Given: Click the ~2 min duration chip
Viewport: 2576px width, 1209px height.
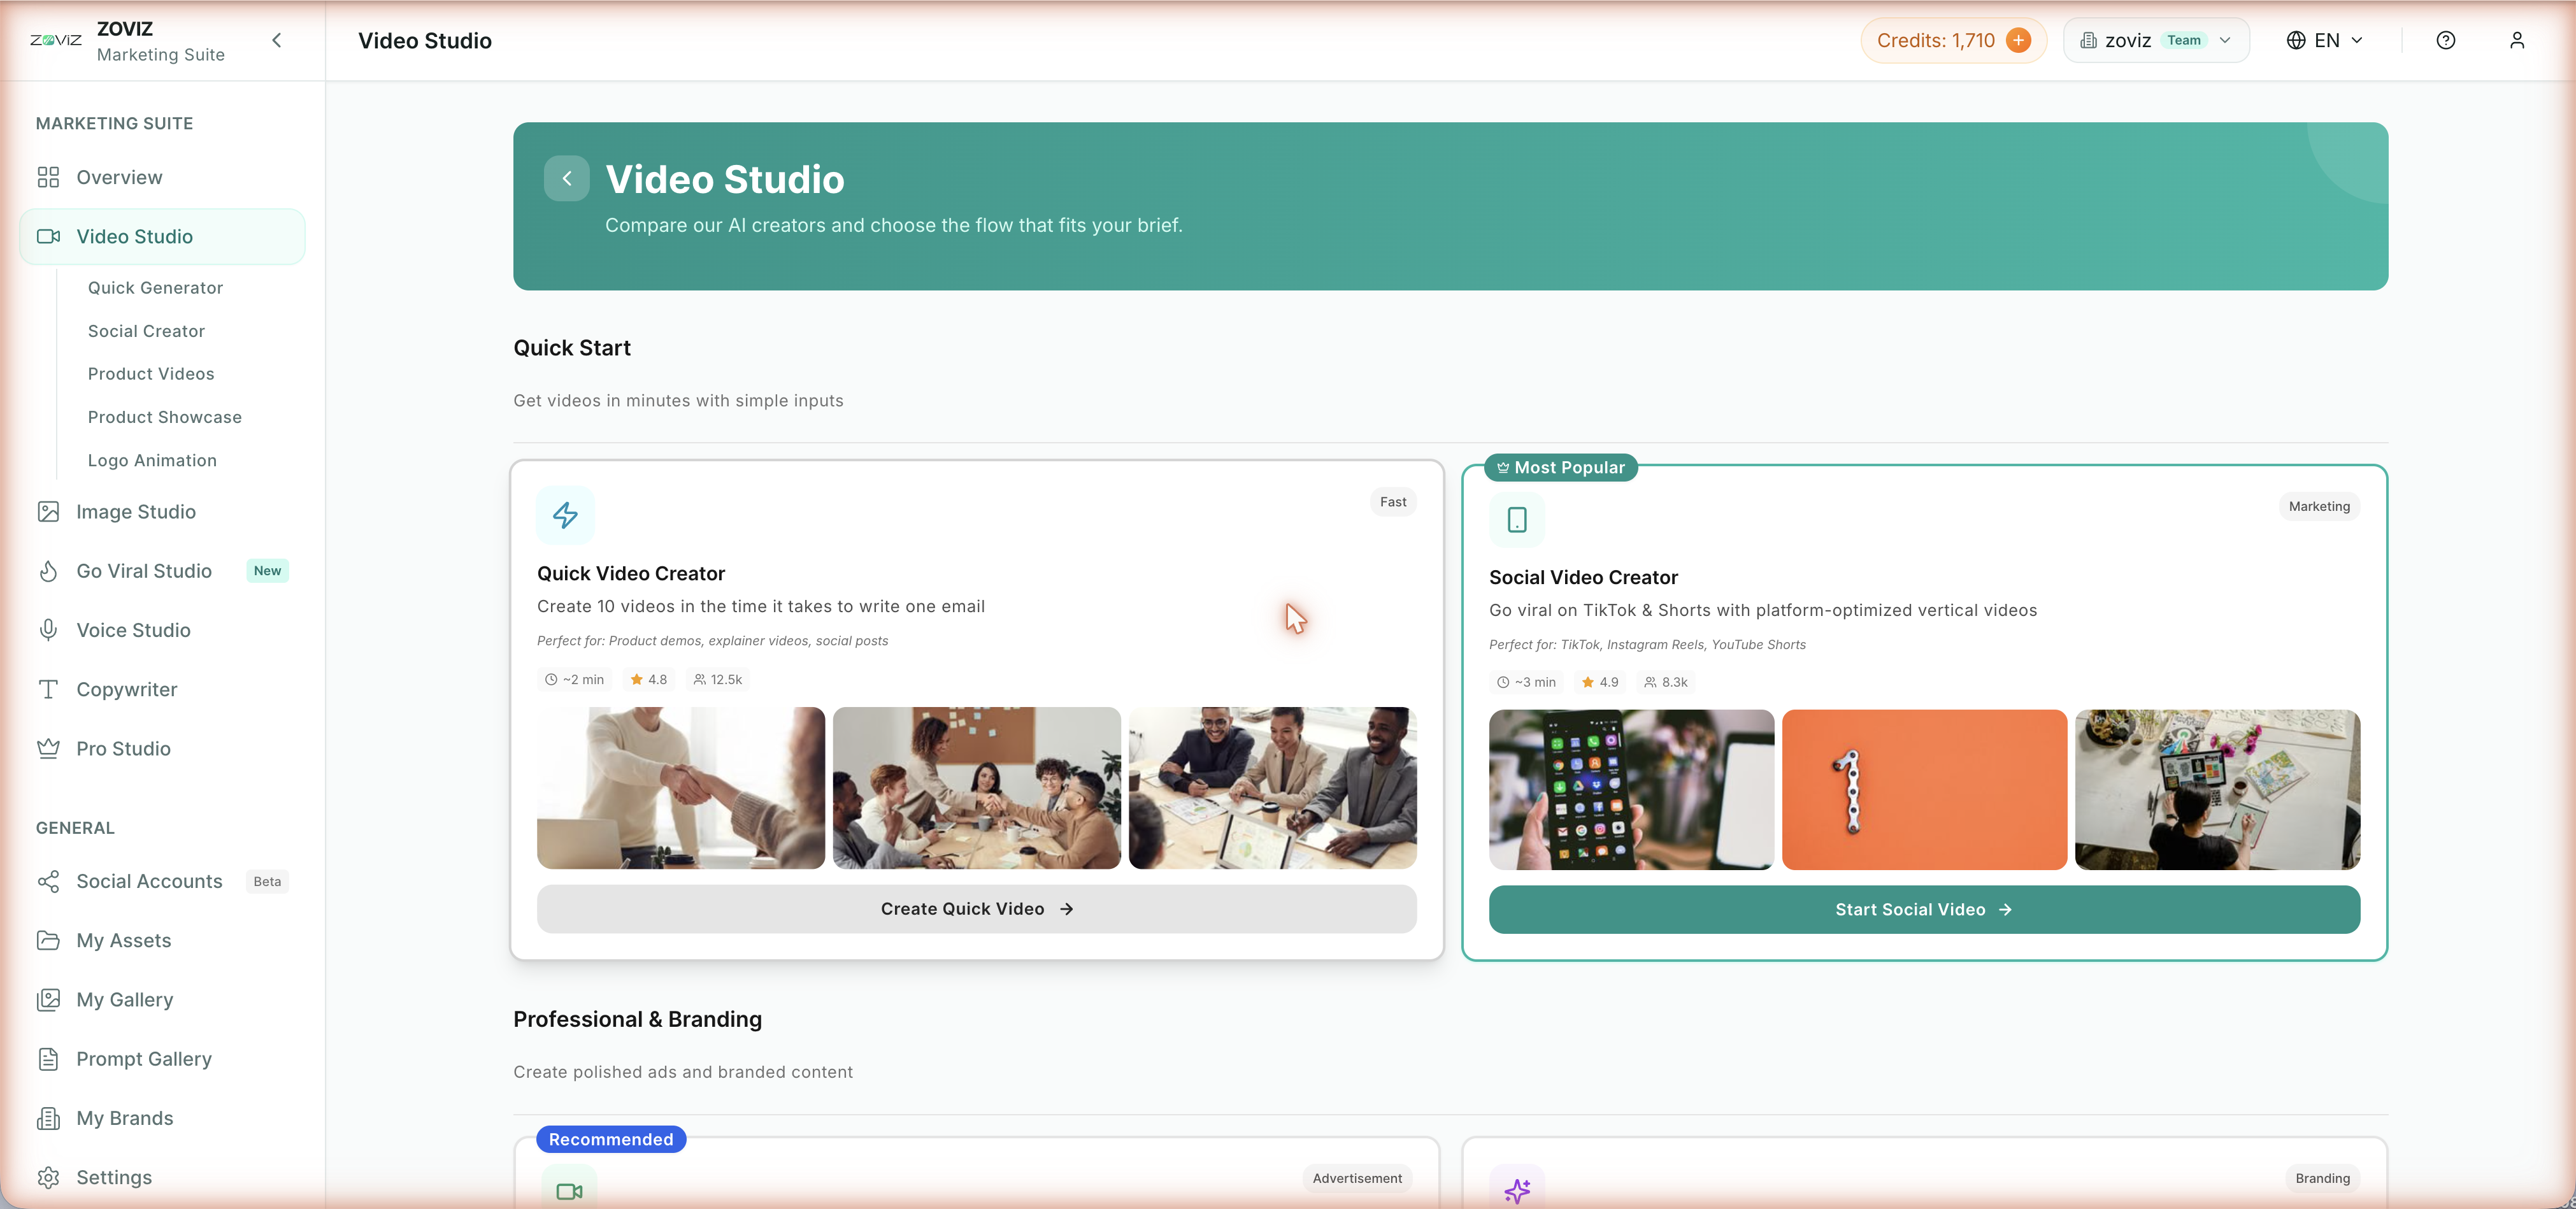Looking at the screenshot, I should (575, 679).
